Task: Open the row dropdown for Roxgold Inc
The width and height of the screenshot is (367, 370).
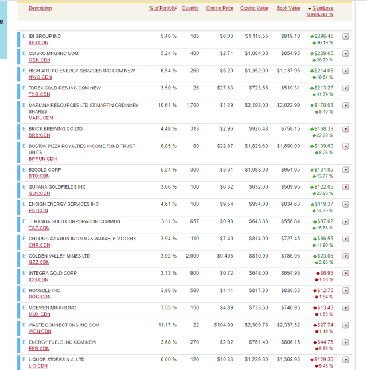Action: click(346, 290)
